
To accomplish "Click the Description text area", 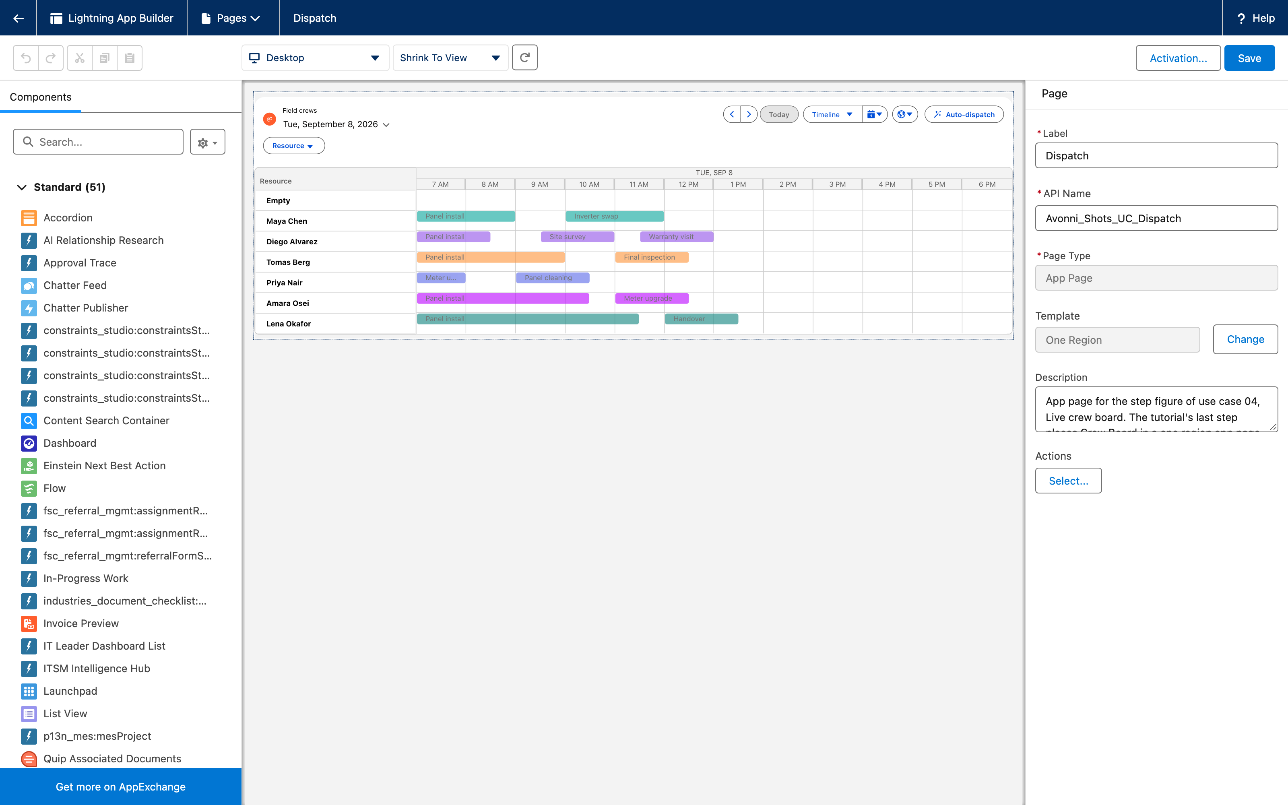I will [x=1156, y=409].
